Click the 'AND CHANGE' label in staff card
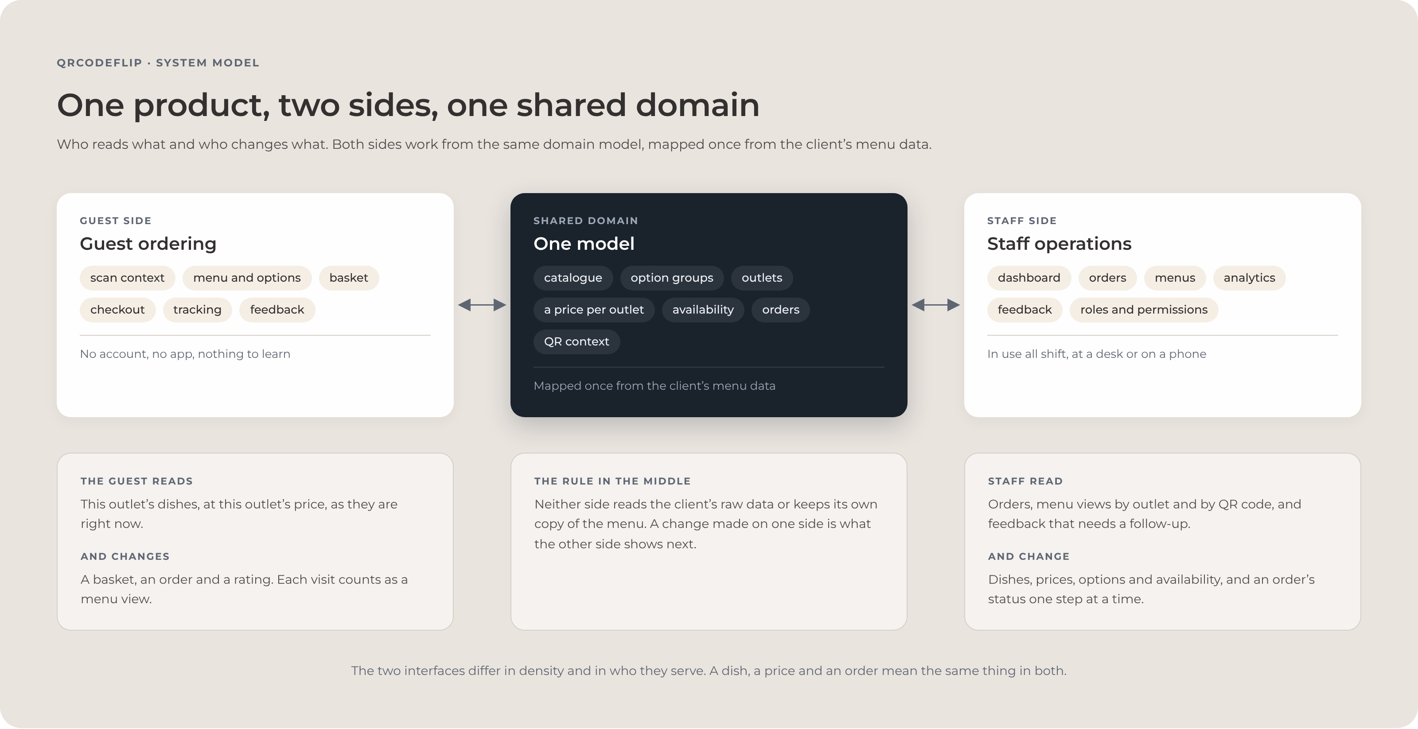Viewport: 1418px width, 729px height. [x=1028, y=556]
